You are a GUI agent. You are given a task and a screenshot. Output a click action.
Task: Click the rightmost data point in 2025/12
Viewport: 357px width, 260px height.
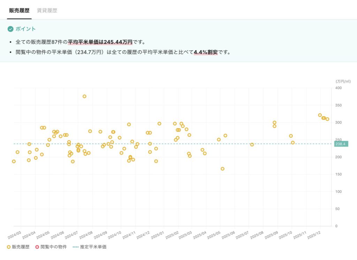327,119
